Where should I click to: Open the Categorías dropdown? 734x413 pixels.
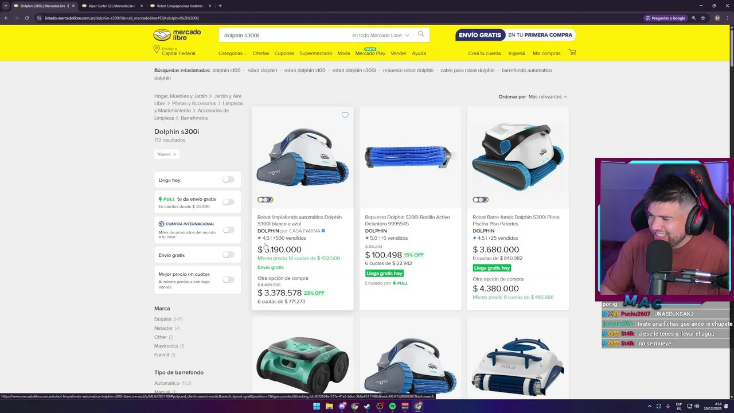(x=232, y=53)
